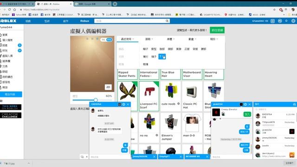Viewport: 297px width, 167px height.
Task: Open the settings gear in Roblox navbar
Action: (x=293, y=21)
